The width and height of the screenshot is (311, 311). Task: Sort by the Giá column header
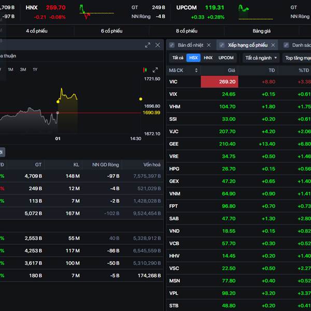[231, 70]
